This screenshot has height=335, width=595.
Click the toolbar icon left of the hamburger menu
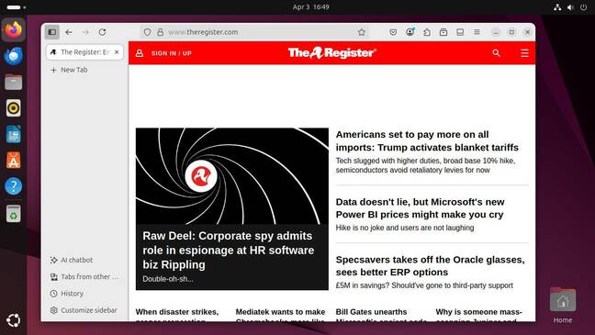(x=460, y=32)
